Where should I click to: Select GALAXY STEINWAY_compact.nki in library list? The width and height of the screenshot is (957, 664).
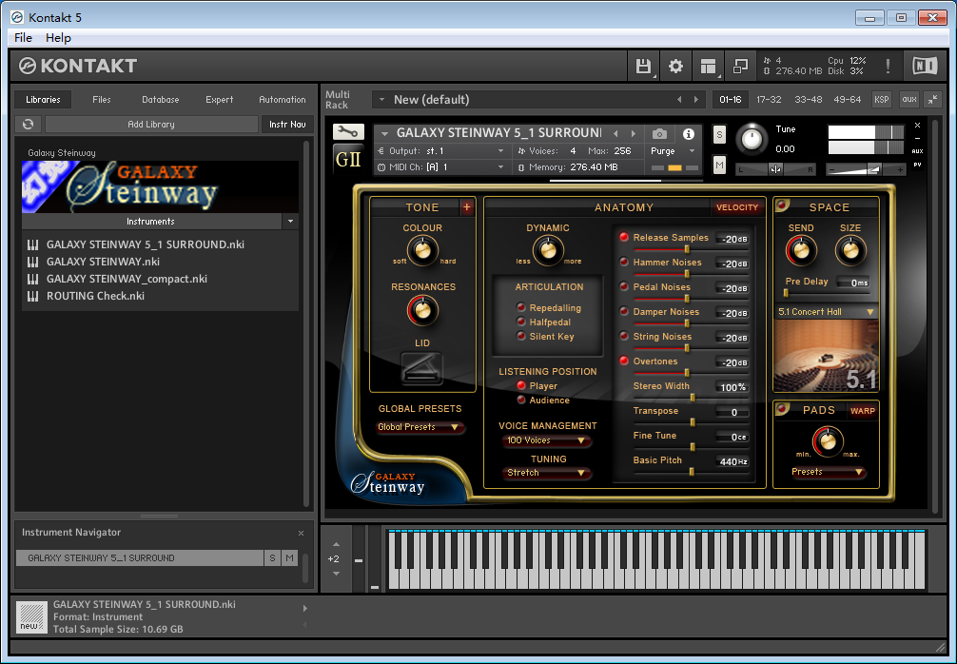127,279
